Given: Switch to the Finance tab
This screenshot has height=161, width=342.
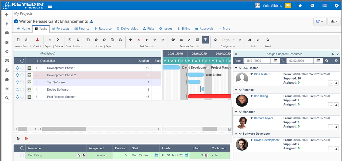Looking at the screenshot, I should tap(82, 29).
